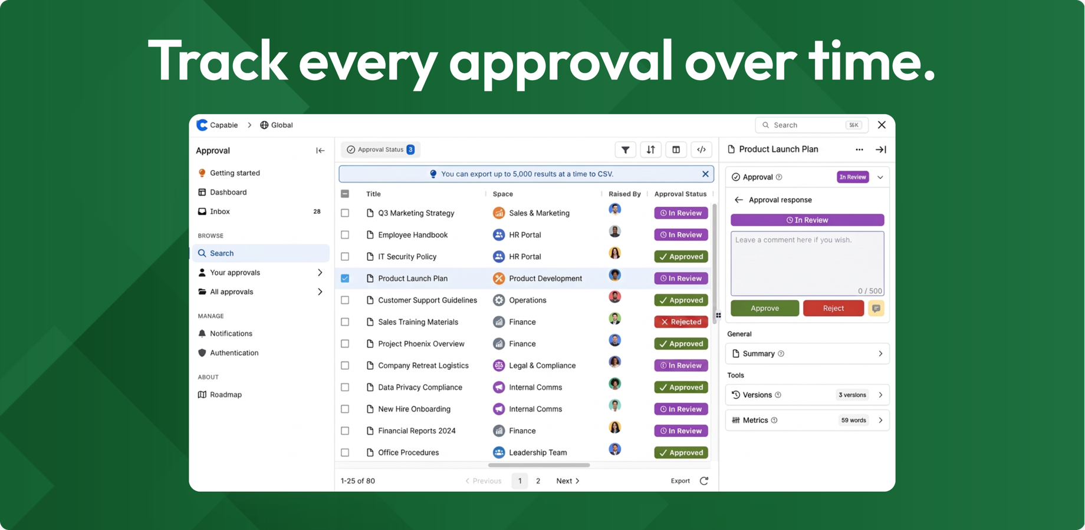1085x530 pixels.
Task: Click the info icon next to Approval
Action: pos(779,177)
